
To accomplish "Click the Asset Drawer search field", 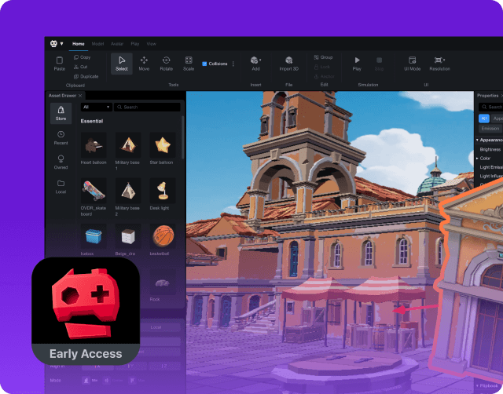I will point(149,107).
